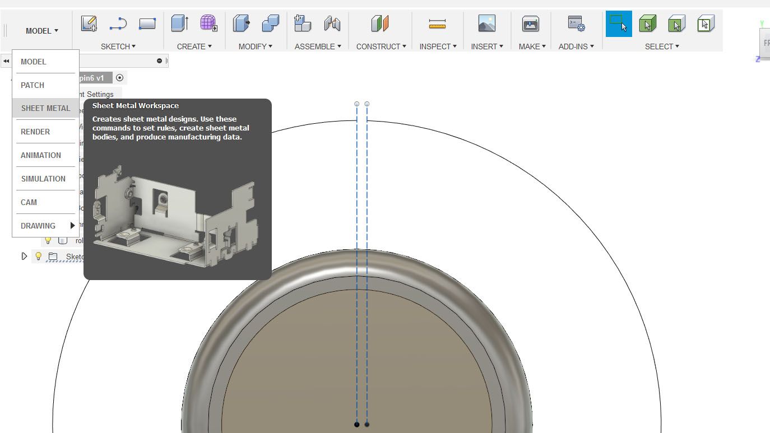The height and width of the screenshot is (433, 770).
Task: Open the MODEL workspace dropdown
Action: coord(42,31)
